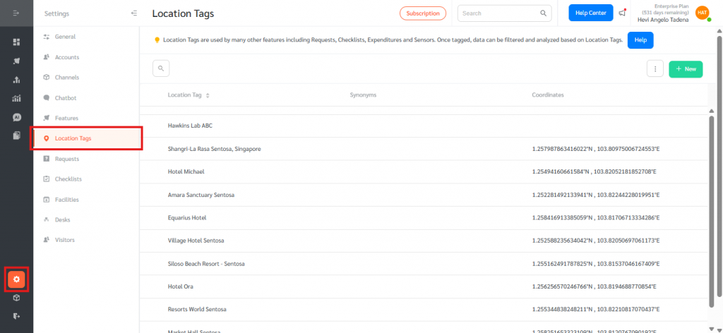Viewport: 723px width, 333px height.
Task: Open the three-dot more options menu
Action: coord(655,69)
